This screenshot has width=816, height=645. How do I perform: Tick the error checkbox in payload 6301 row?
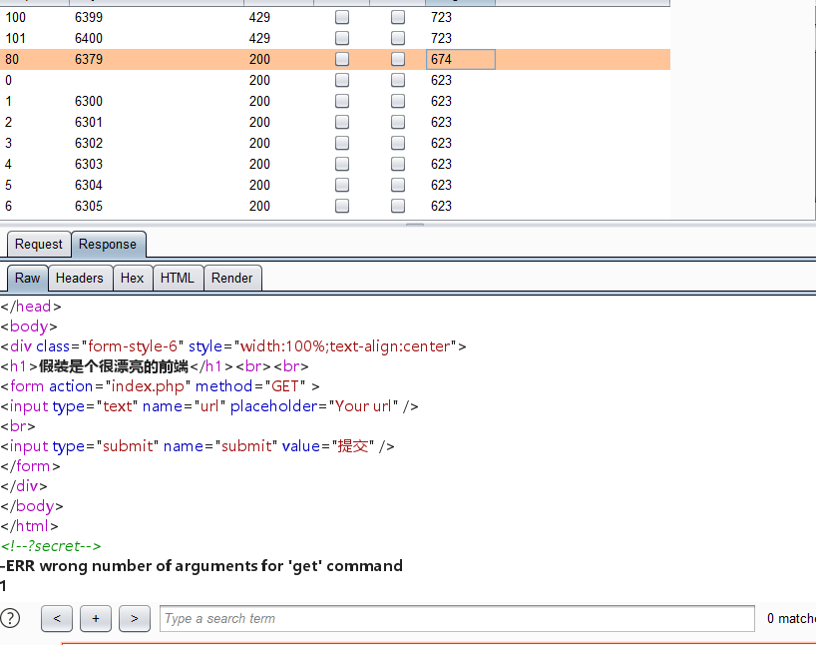[342, 122]
